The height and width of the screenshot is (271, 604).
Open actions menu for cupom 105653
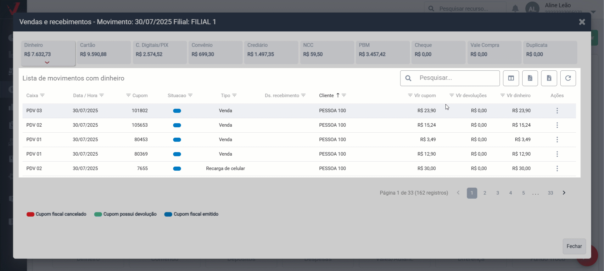pyautogui.click(x=557, y=125)
